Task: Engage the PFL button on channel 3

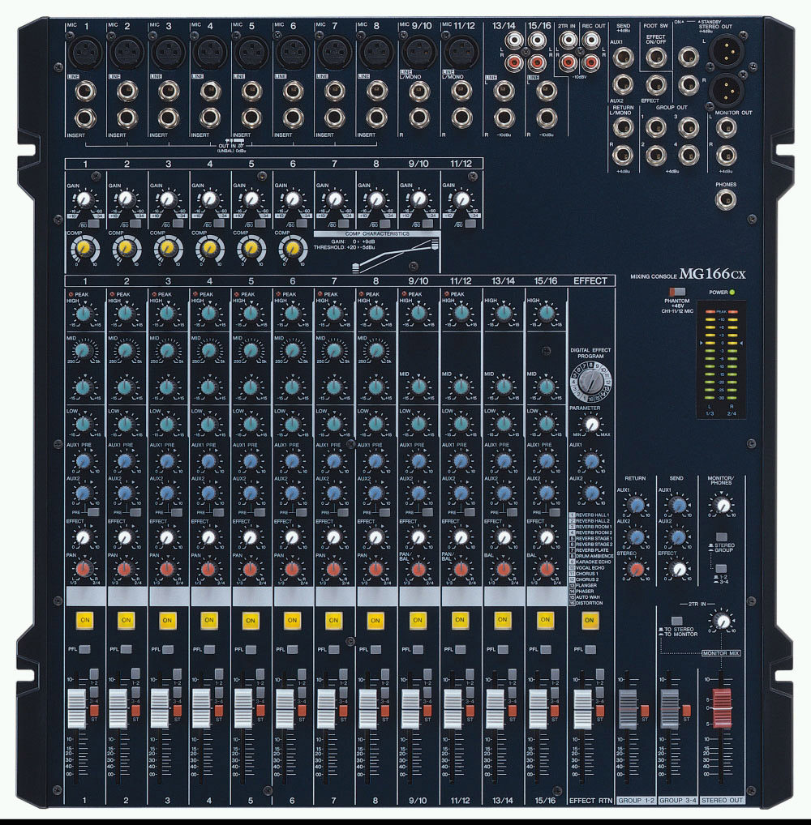Action: pyautogui.click(x=168, y=649)
